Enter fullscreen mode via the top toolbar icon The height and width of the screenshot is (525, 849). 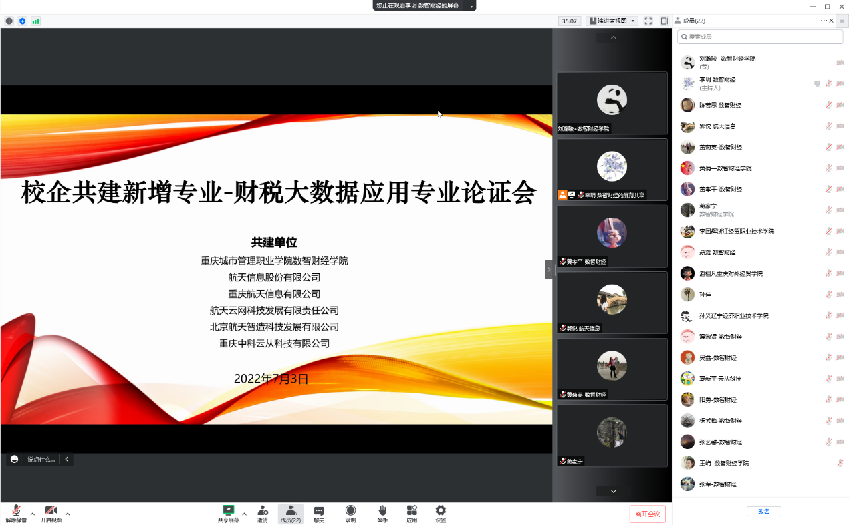648,21
